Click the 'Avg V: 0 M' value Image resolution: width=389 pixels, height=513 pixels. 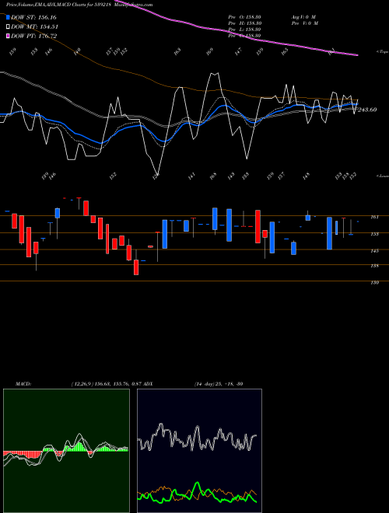coord(303,17)
